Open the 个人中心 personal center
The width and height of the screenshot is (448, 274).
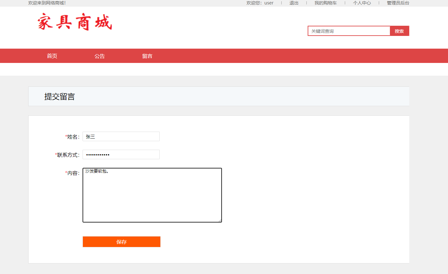pos(362,3)
